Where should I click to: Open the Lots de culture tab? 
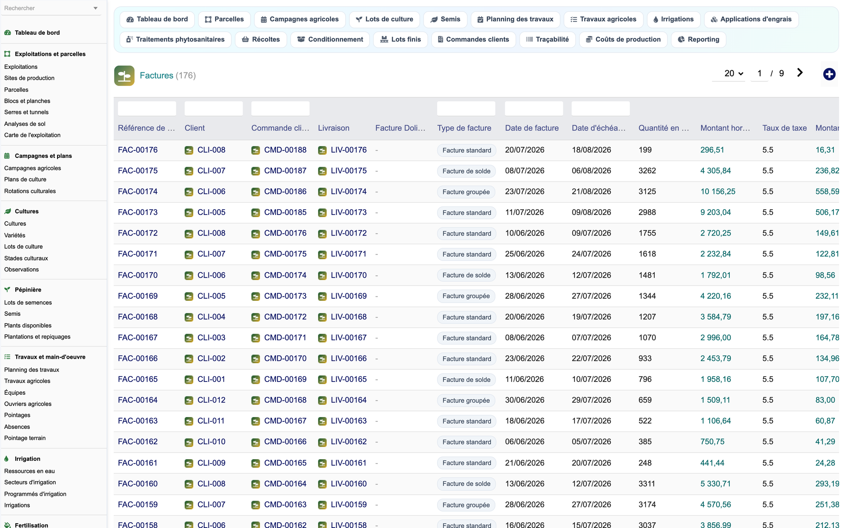pyautogui.click(x=384, y=19)
